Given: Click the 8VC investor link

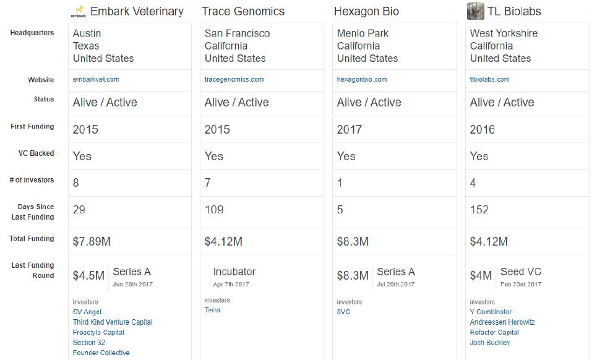Looking at the screenshot, I should (343, 312).
